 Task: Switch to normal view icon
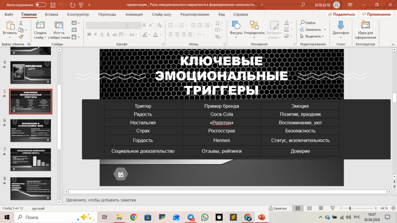coord(298,208)
